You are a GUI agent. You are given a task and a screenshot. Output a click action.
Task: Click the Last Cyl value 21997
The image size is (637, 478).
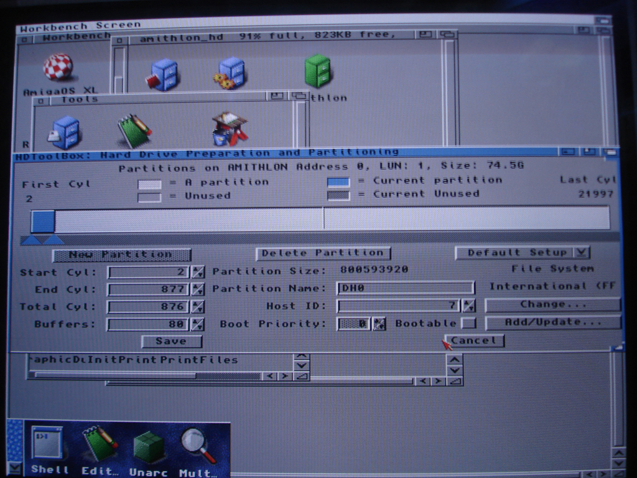pos(595,194)
